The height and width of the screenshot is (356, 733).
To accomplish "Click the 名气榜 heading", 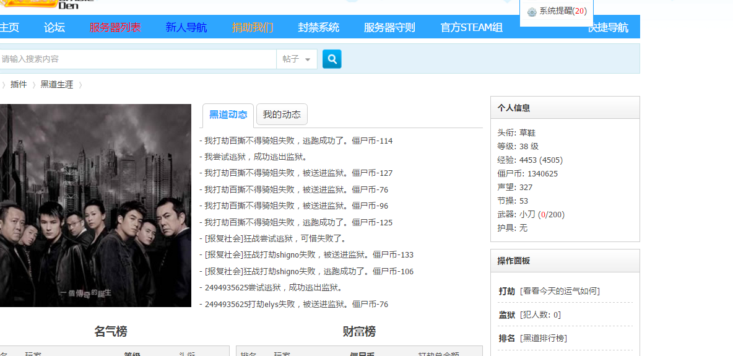I will pyautogui.click(x=111, y=332).
